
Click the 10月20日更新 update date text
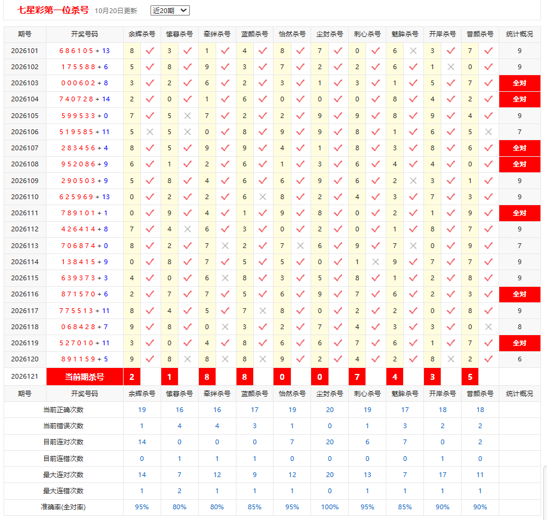(116, 11)
